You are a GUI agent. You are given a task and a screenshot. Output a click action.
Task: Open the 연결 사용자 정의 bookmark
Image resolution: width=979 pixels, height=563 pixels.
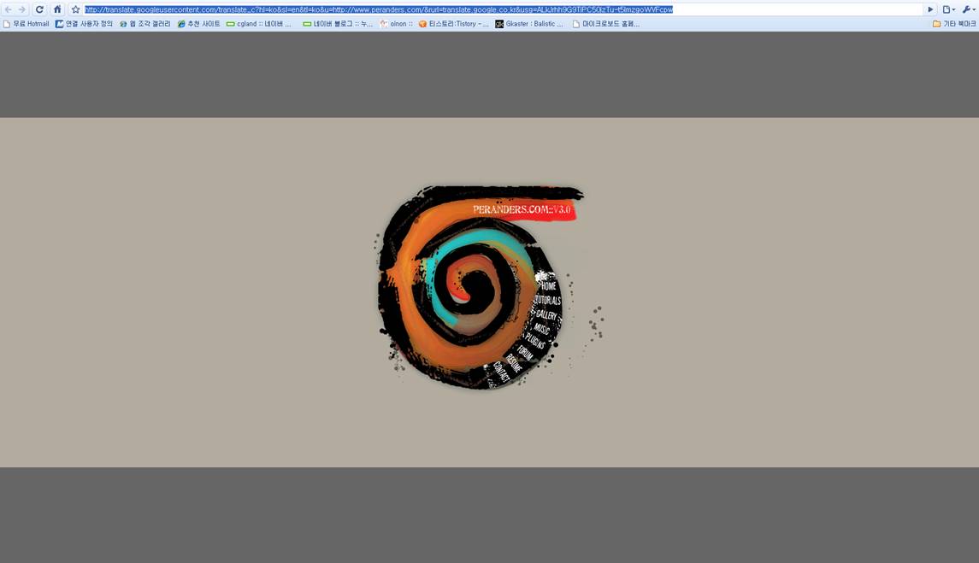pyautogui.click(x=84, y=24)
